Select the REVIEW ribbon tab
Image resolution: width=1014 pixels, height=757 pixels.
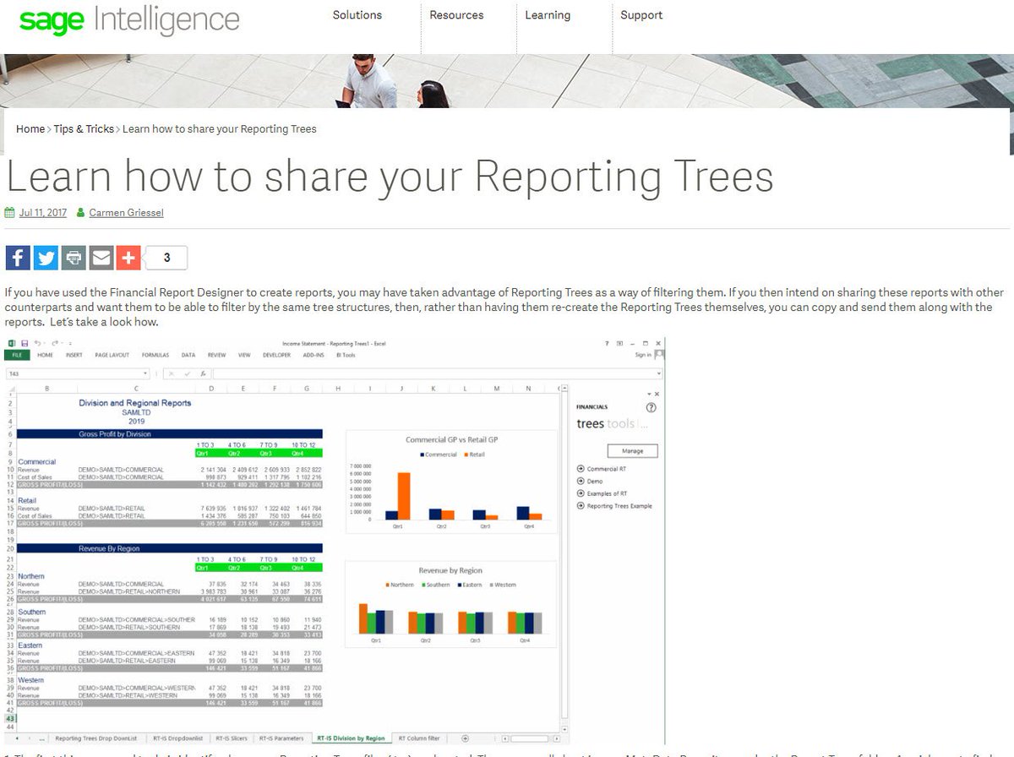(x=217, y=355)
